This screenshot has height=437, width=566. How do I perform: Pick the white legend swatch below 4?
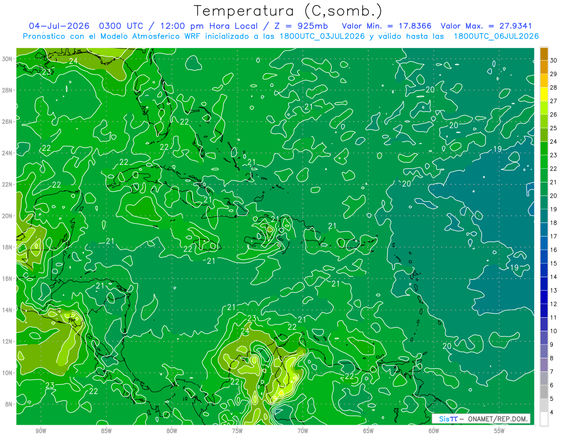pyautogui.click(x=544, y=419)
